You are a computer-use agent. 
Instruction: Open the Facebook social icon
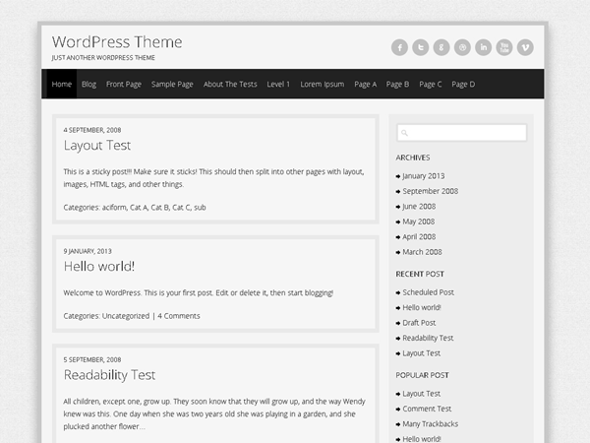pos(399,47)
